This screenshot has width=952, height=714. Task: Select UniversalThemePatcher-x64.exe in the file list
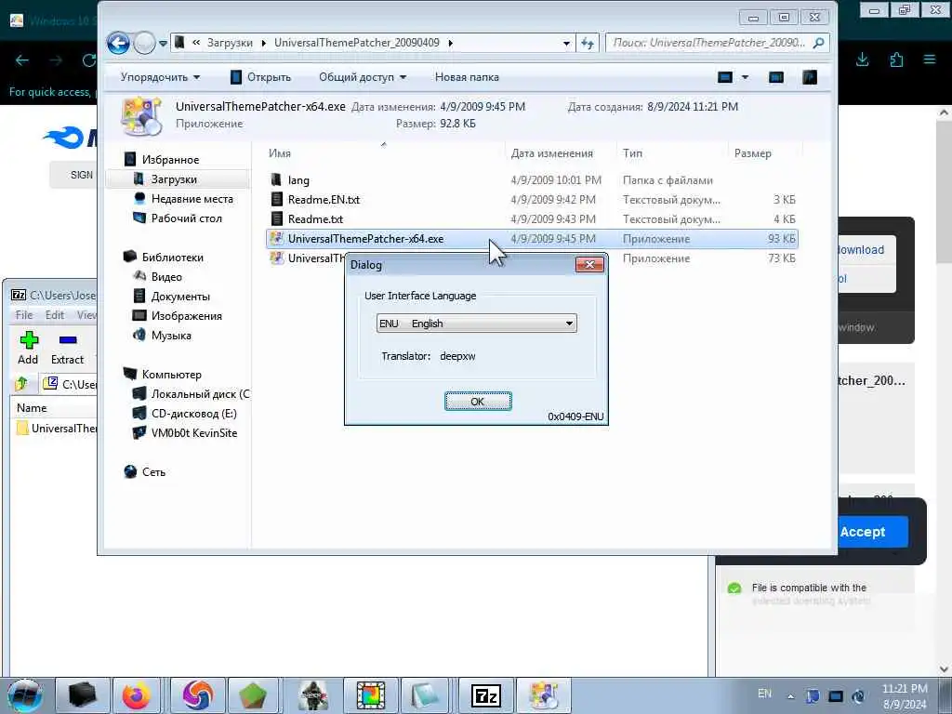point(532,239)
